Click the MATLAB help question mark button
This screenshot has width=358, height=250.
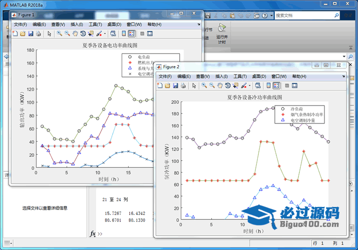point(264,15)
